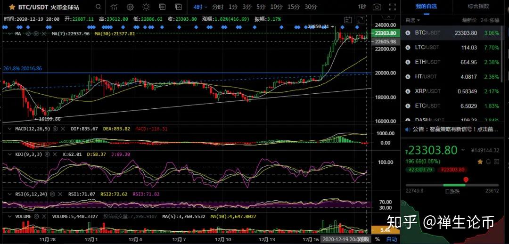Select the 10分 timeframe
This screenshot has height=244, width=509.
tap(276, 7)
